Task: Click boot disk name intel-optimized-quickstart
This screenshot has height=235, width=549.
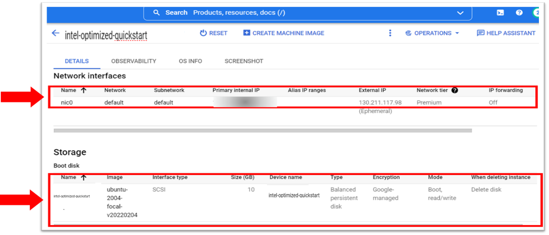Action: pyautogui.click(x=72, y=196)
